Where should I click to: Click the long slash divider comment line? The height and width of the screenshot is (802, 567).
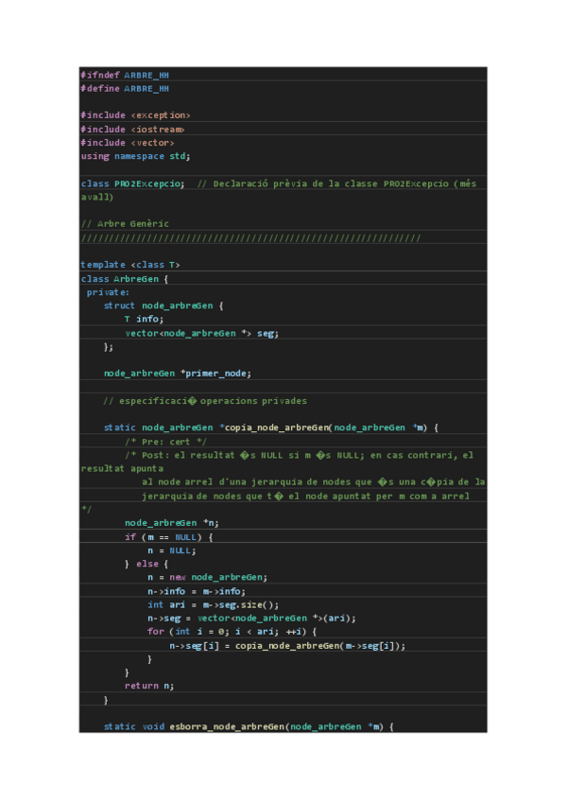250,237
